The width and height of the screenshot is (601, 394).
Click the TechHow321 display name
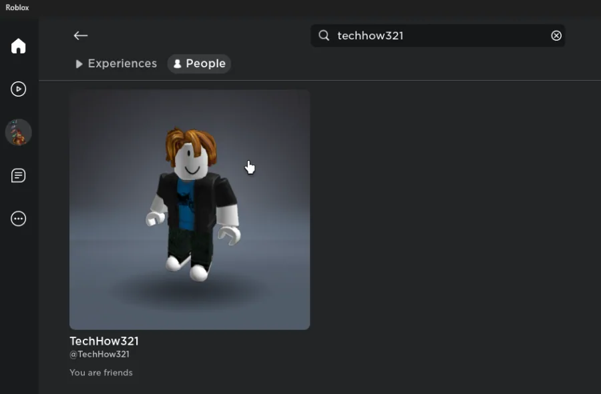coord(104,341)
